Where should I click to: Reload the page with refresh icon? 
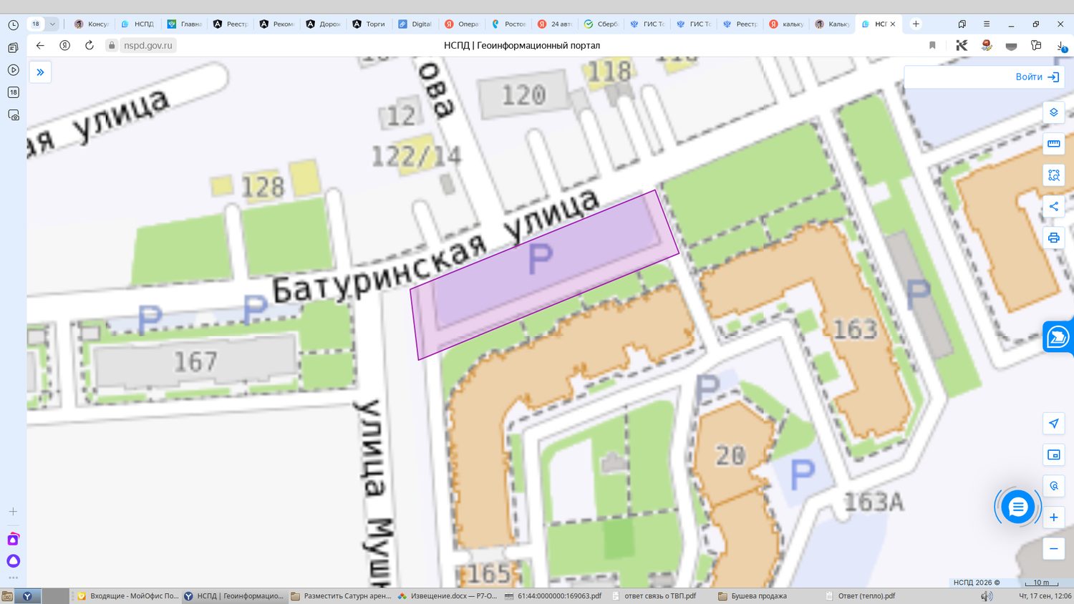coord(89,45)
